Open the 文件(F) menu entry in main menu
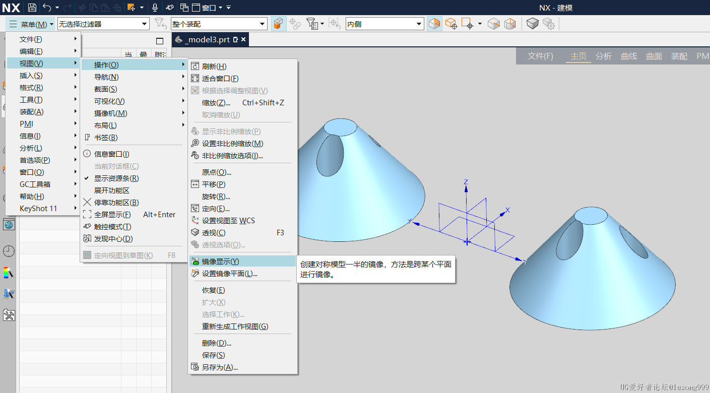Viewport: 710px width, 393px height. pyautogui.click(x=43, y=39)
